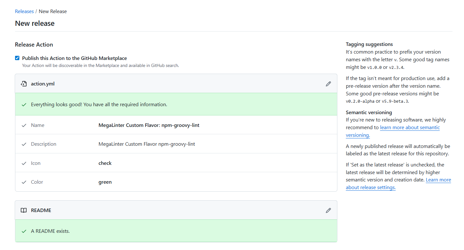464x250 pixels.
Task: Click the pencil edit icon for README
Action: pos(328,210)
